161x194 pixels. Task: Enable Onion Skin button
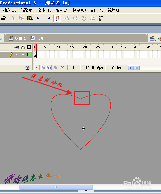pyautogui.click(x=44, y=68)
